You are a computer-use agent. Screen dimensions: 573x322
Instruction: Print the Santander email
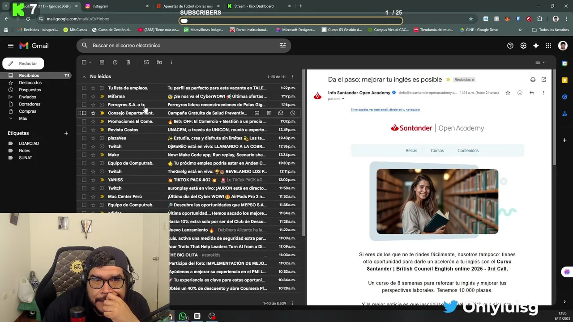coord(533,80)
